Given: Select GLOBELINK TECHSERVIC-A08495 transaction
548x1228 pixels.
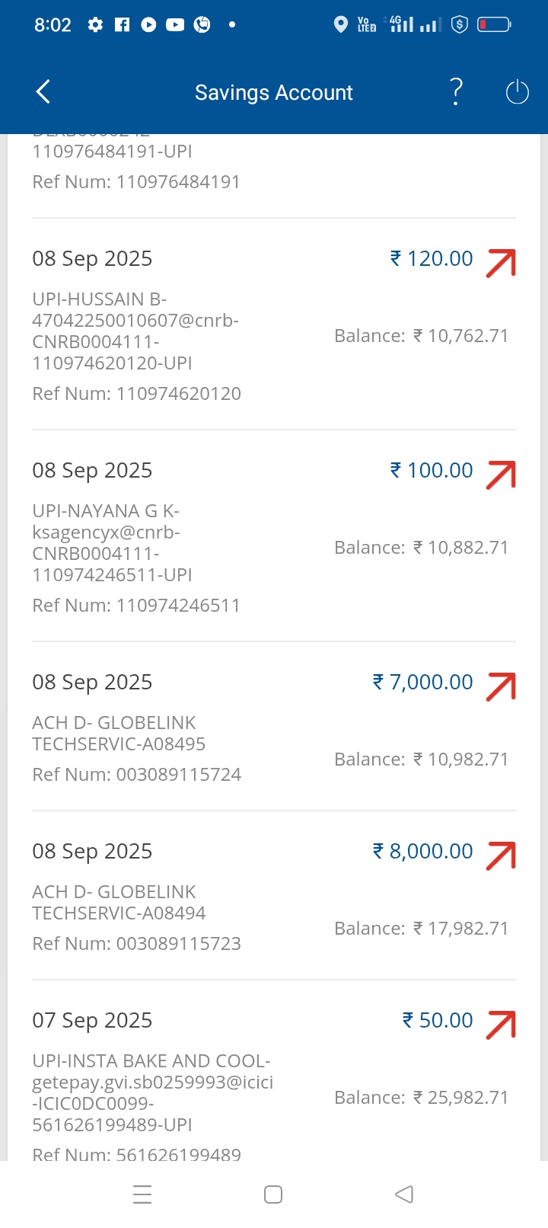Looking at the screenshot, I should coord(119,733).
